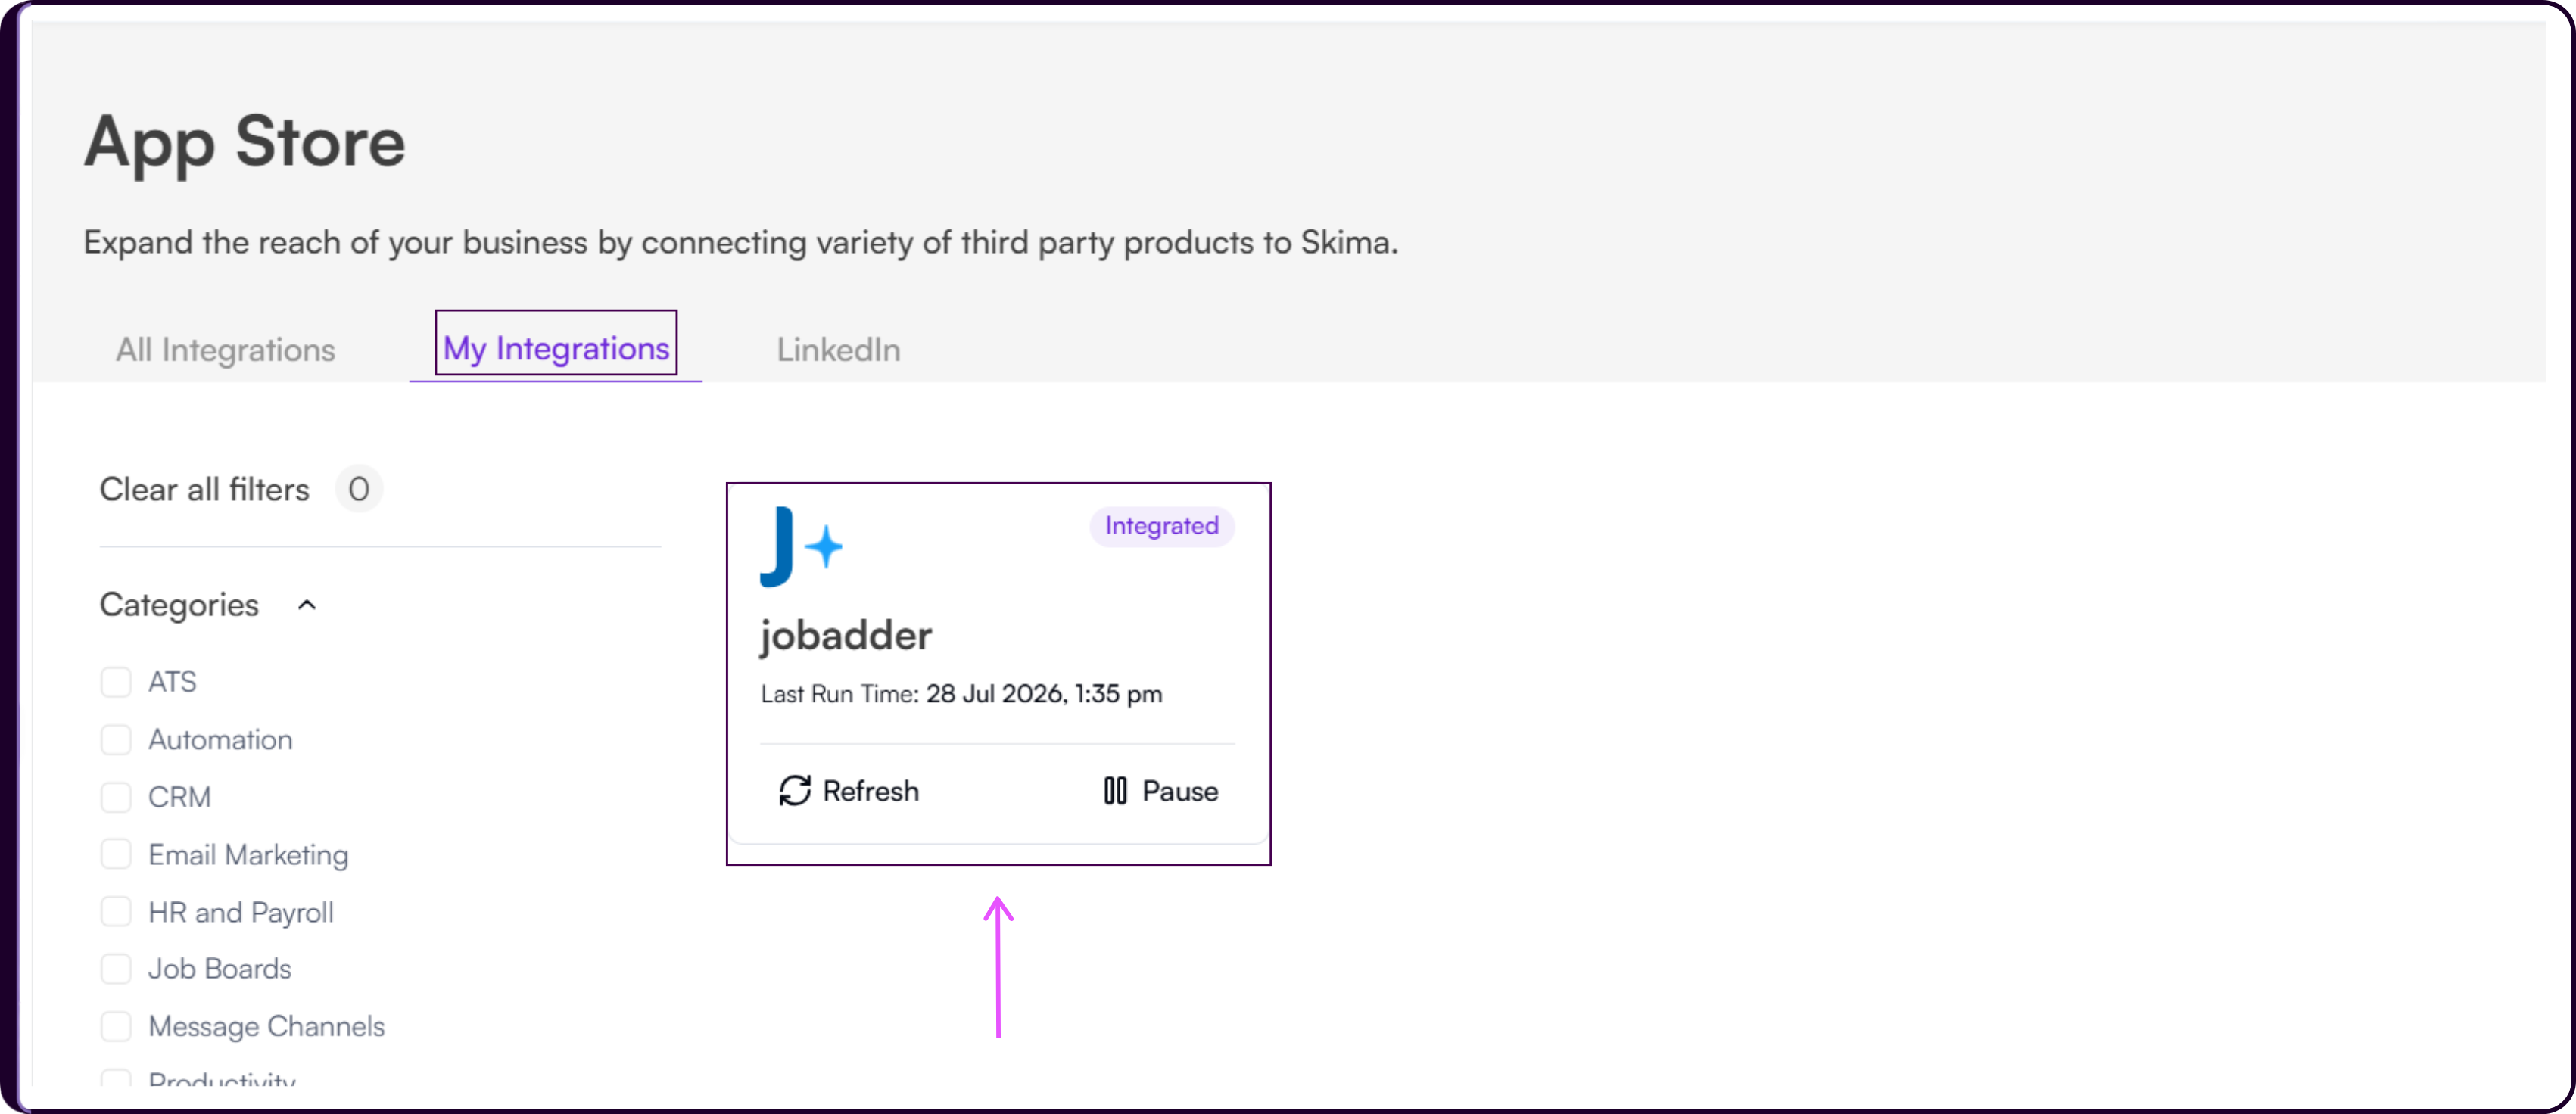Enable the Automation category filter
The width and height of the screenshot is (2576, 1114).
[x=116, y=739]
